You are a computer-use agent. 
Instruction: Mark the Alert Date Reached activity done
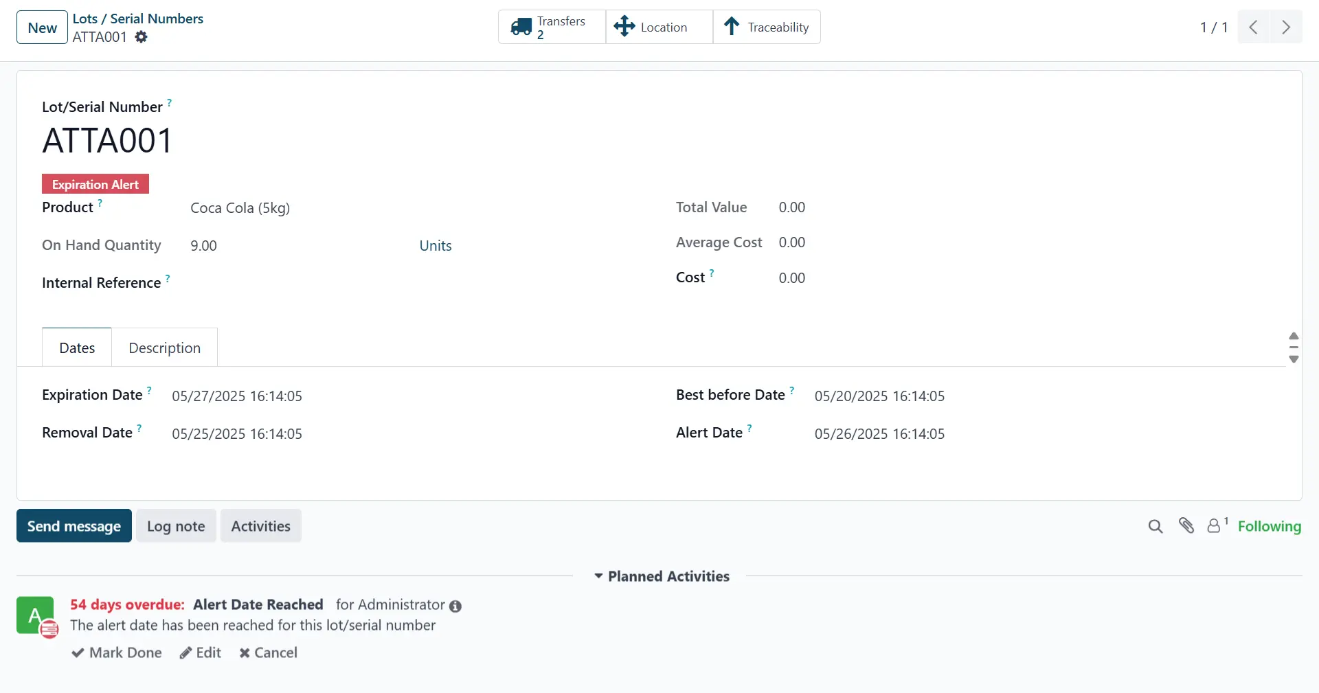coord(117,652)
